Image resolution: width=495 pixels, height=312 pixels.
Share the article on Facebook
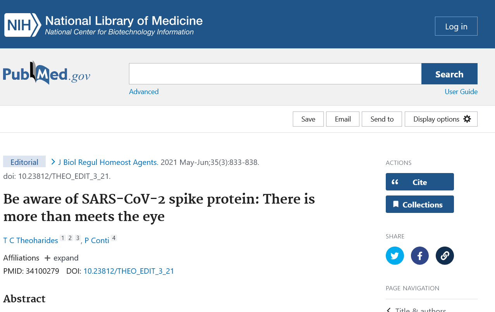coord(419,255)
